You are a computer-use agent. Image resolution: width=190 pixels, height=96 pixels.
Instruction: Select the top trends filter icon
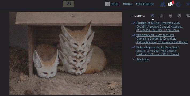153,16
